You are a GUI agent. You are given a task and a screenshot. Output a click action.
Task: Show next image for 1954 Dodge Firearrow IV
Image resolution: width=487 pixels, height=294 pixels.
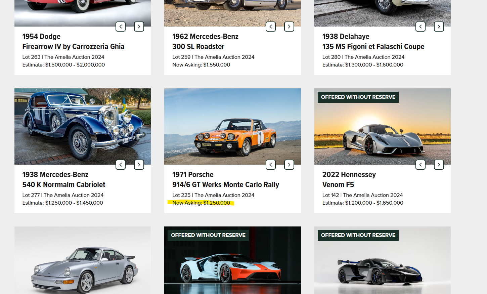point(139,27)
